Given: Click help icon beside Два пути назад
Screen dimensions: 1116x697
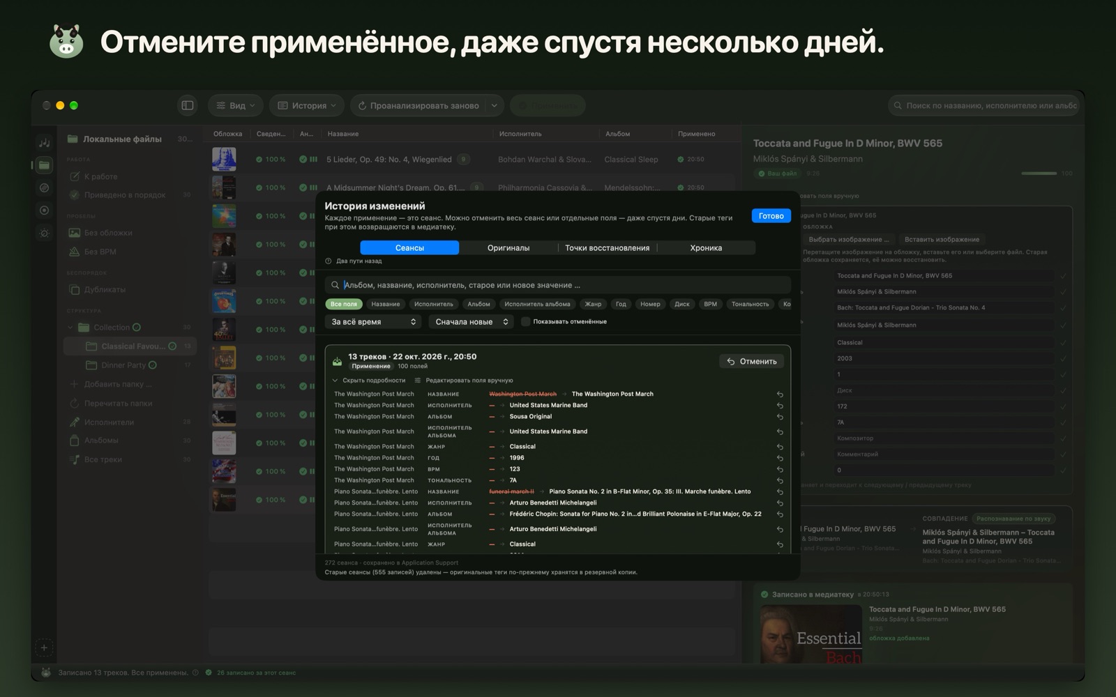Looking at the screenshot, I should click(x=329, y=261).
